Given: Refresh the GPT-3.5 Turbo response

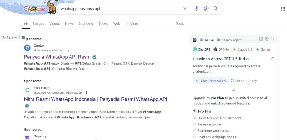Looking at the screenshot, I should pos(273,59).
